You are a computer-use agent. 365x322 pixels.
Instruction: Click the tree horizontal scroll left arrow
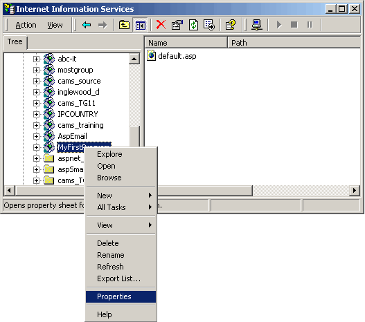click(x=9, y=191)
